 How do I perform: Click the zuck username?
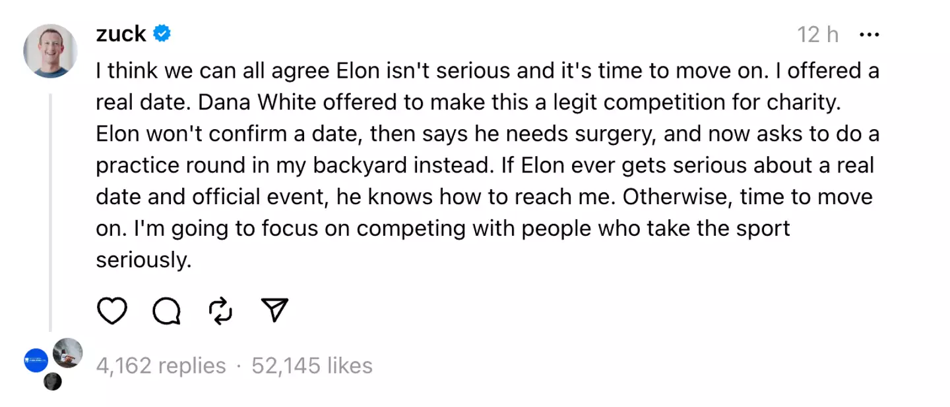click(x=121, y=34)
